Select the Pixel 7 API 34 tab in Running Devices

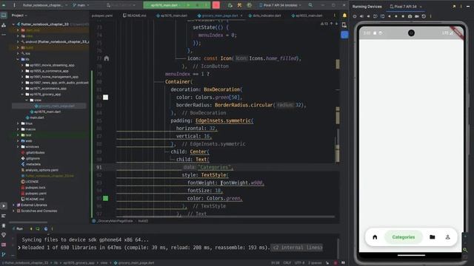click(x=405, y=7)
